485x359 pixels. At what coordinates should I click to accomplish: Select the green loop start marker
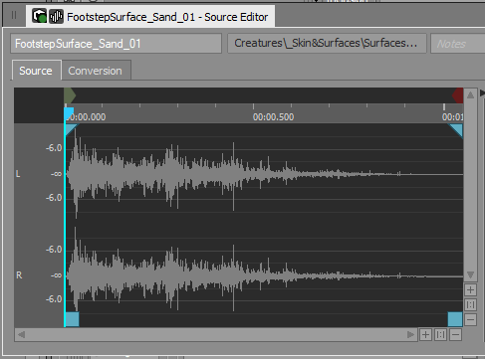70,95
